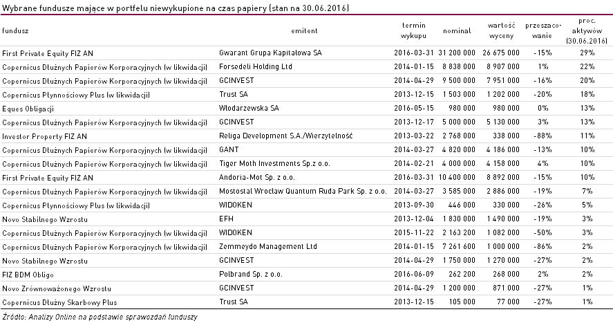Click nominal value '105 000'
Screen dimensions: 613x323
coord(462,302)
